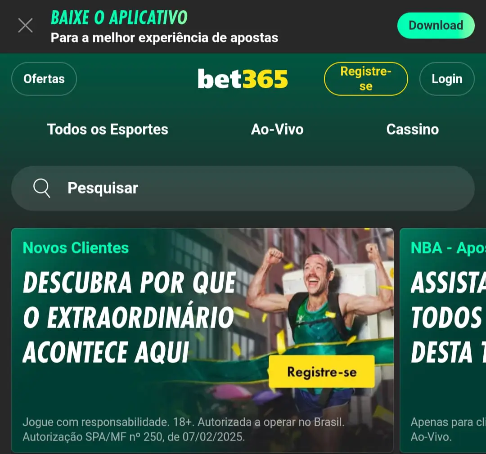Click yellow Registre-se button on promo banner
Viewport: 486px width, 454px height.
(x=322, y=372)
